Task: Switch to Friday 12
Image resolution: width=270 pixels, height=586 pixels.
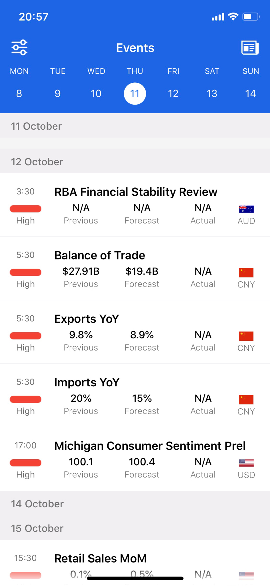Action: pos(173,94)
